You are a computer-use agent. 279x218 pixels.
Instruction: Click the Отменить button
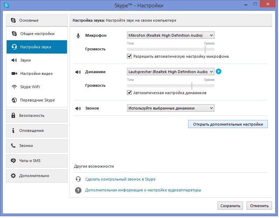[259, 206]
